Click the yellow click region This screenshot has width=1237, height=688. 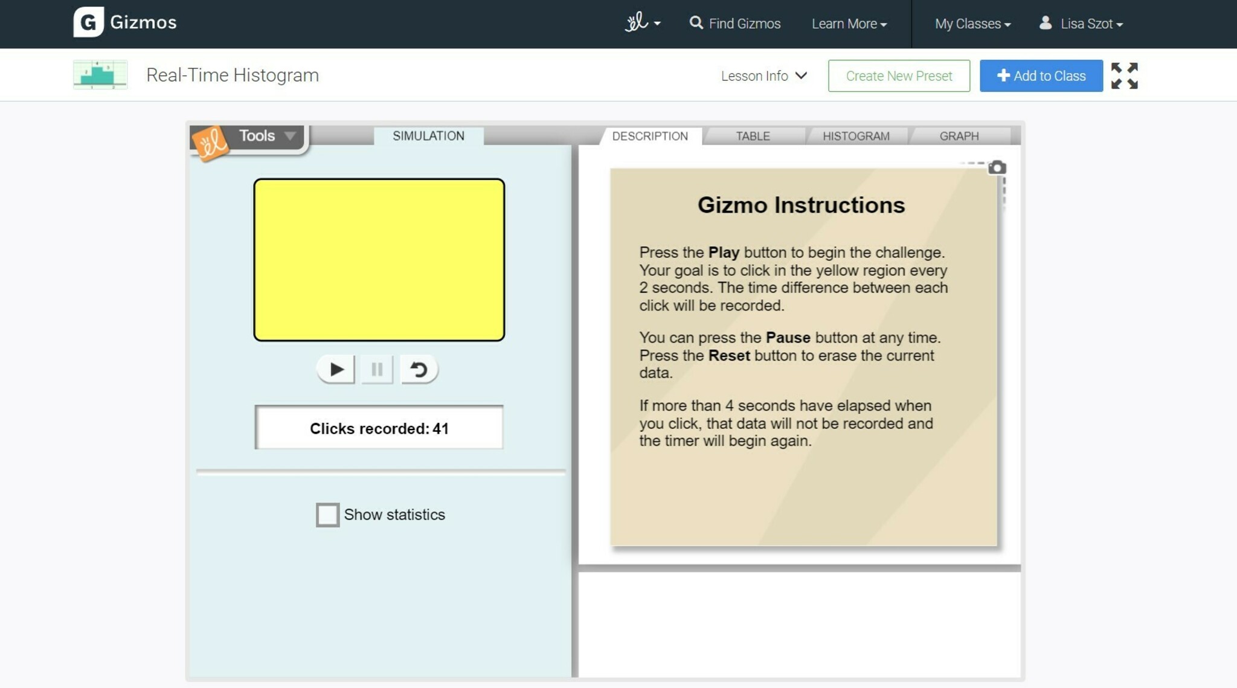[379, 260]
